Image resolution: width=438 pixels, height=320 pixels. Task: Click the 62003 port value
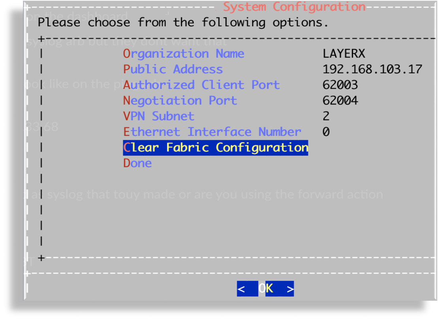(x=340, y=85)
